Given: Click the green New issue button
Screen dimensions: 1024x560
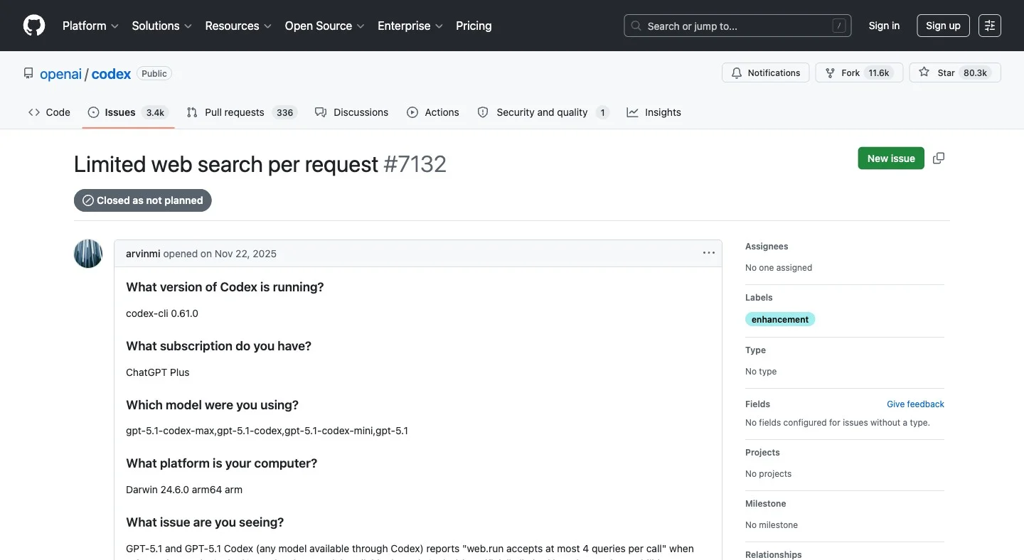Looking at the screenshot, I should point(891,158).
